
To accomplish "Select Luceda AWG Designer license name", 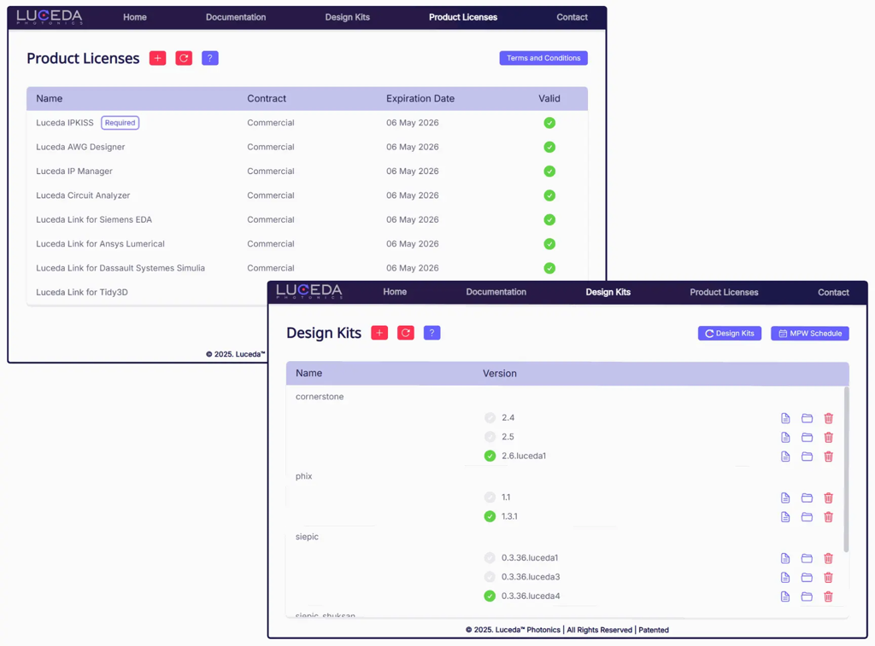I will coord(80,147).
